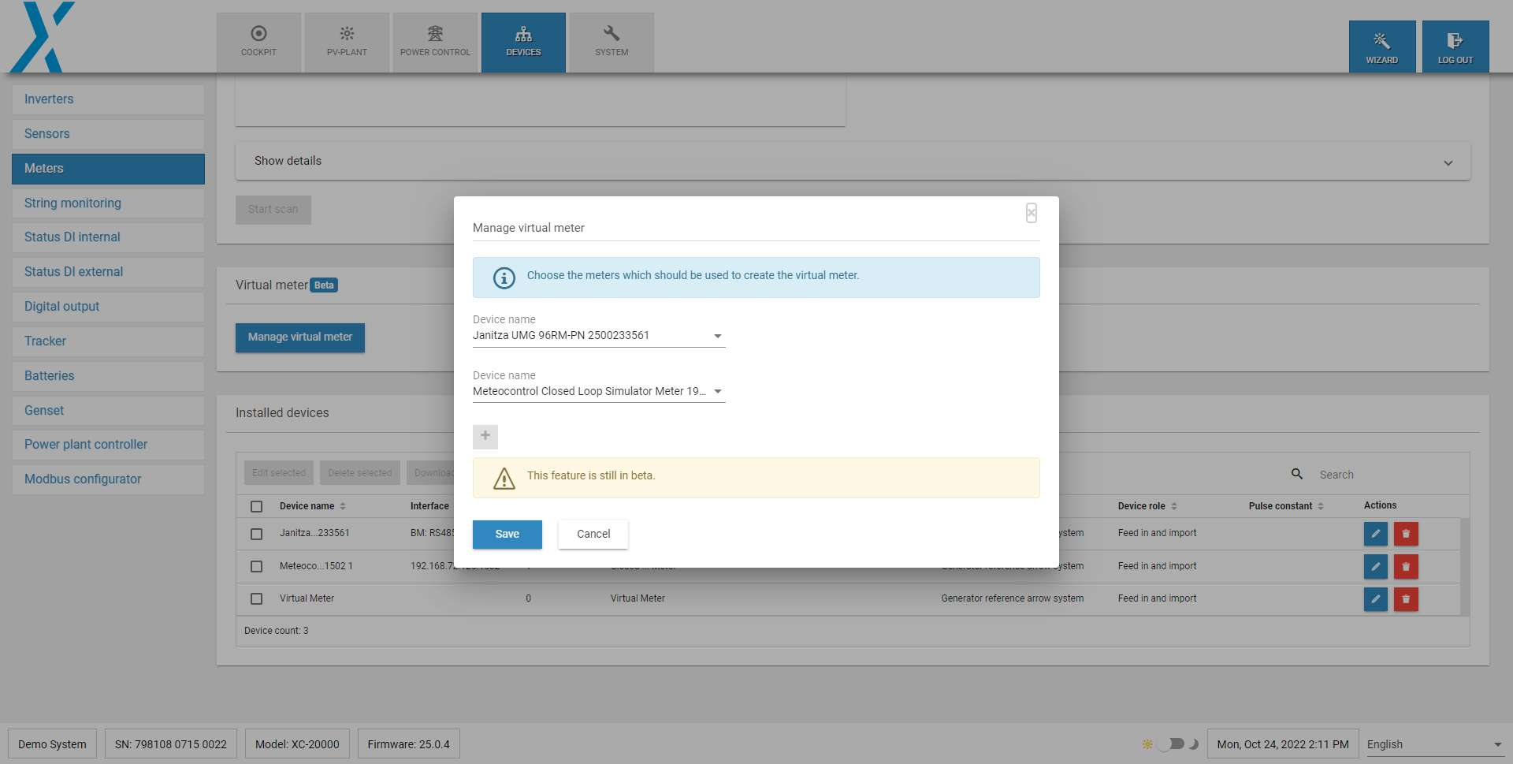Click the Start scan button

(273, 210)
